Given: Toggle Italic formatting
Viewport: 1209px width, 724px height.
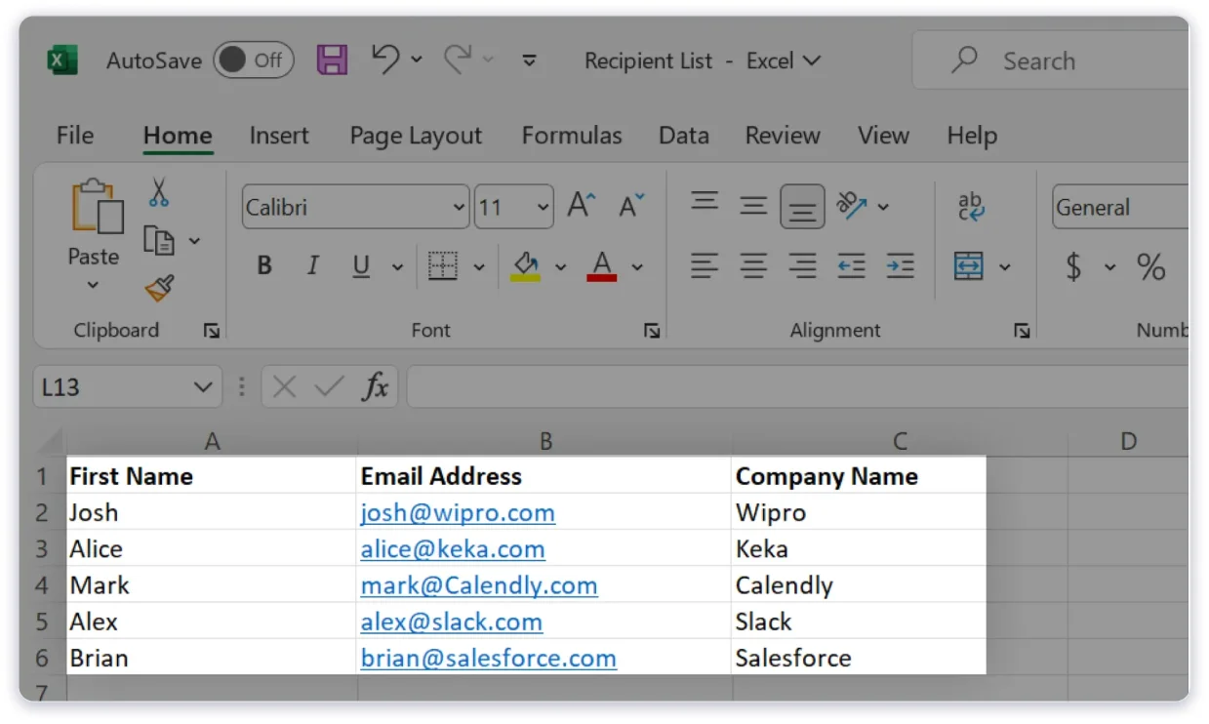Looking at the screenshot, I should tap(313, 266).
